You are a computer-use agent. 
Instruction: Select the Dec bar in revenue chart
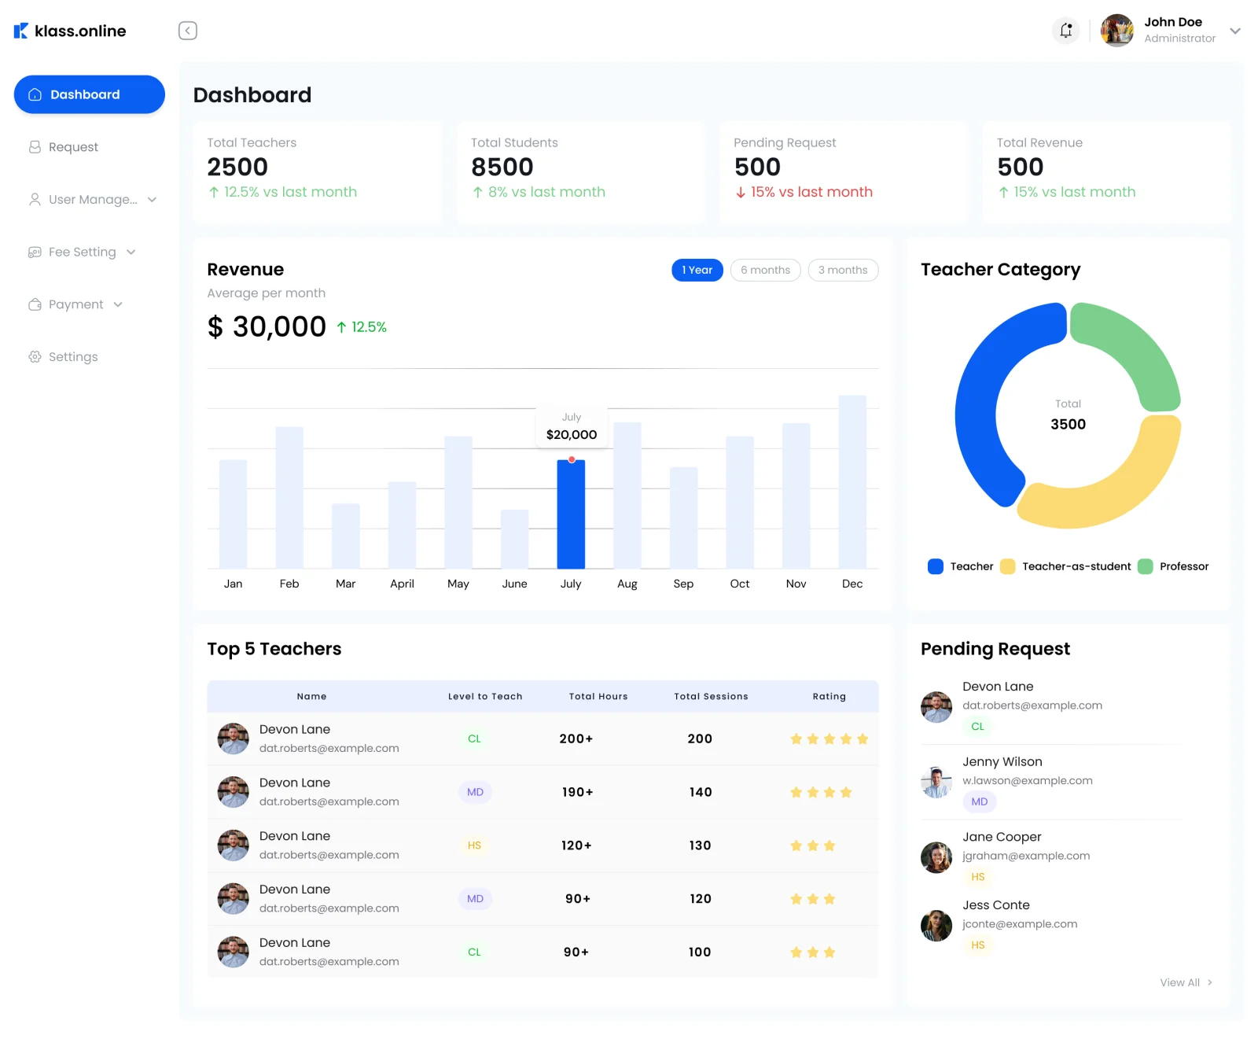click(x=852, y=481)
